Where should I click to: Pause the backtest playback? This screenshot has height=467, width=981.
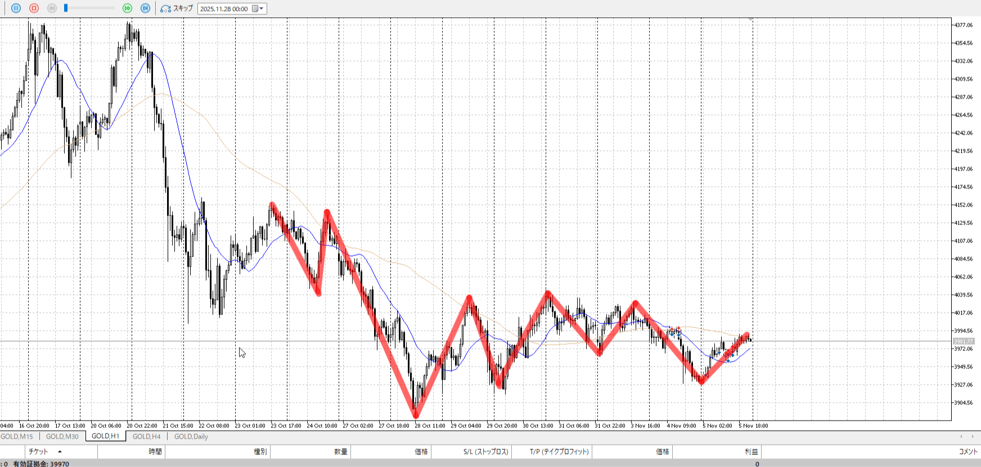[x=16, y=8]
